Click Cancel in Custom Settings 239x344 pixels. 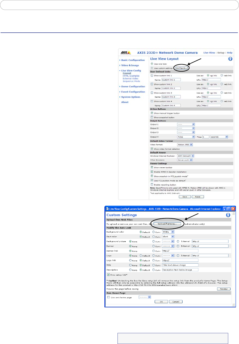click(176, 302)
